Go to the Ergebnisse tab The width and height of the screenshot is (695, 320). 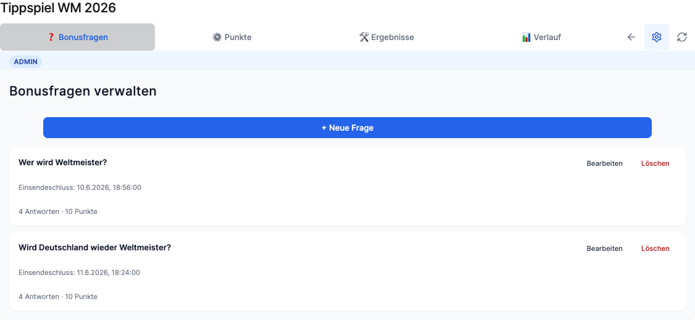(386, 37)
